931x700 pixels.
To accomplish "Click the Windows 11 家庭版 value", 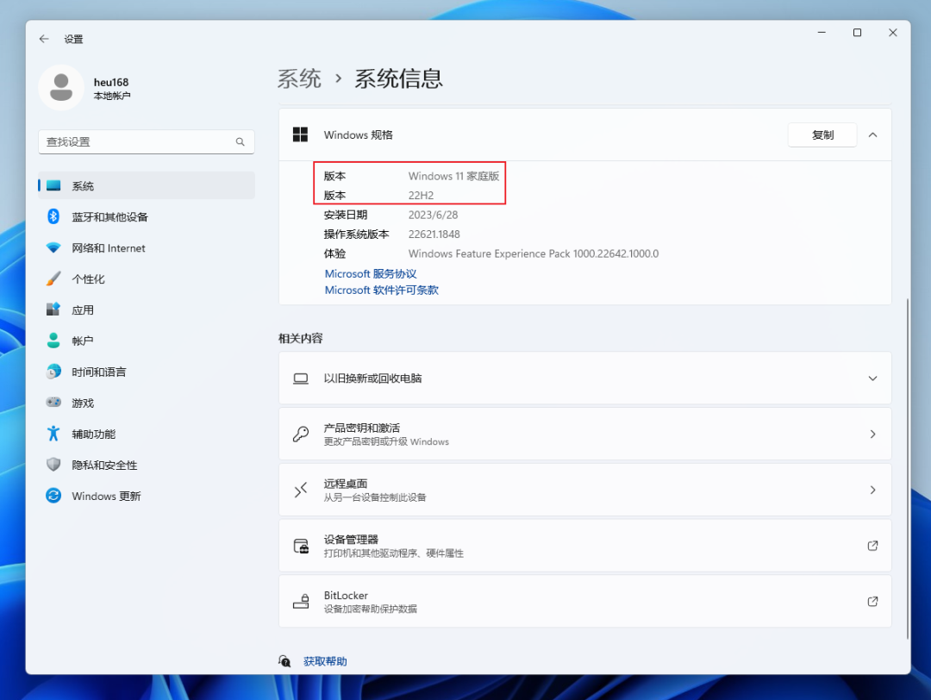I will click(453, 176).
